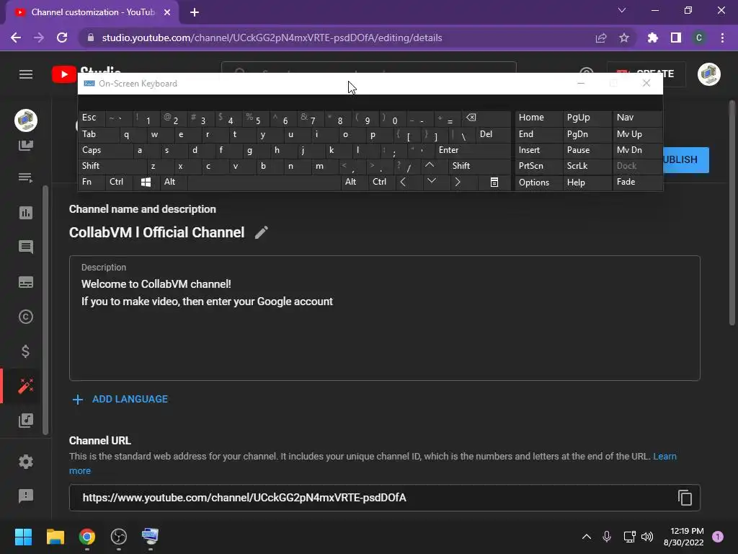Open a new Chrome tab
The height and width of the screenshot is (554, 738).
tap(195, 12)
